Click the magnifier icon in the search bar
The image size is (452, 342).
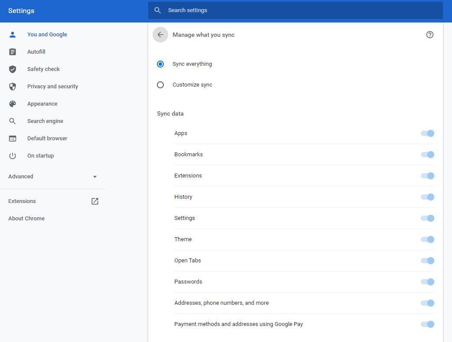[x=157, y=10]
